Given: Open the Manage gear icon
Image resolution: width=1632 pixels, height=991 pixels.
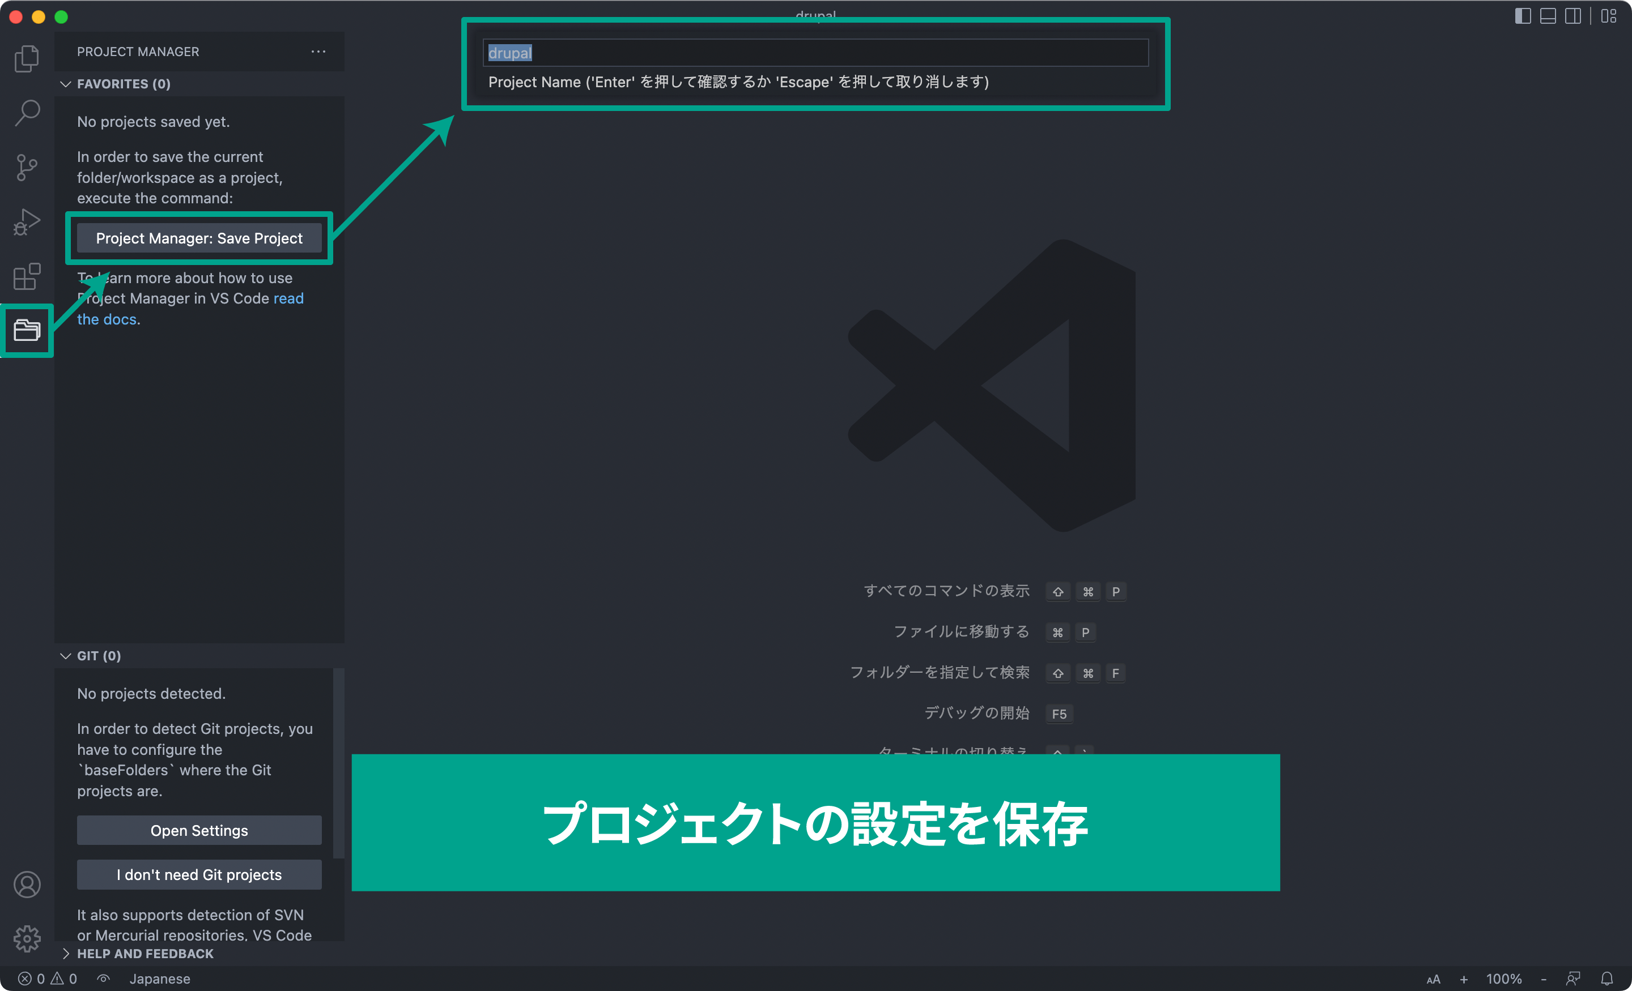Looking at the screenshot, I should click(x=27, y=938).
